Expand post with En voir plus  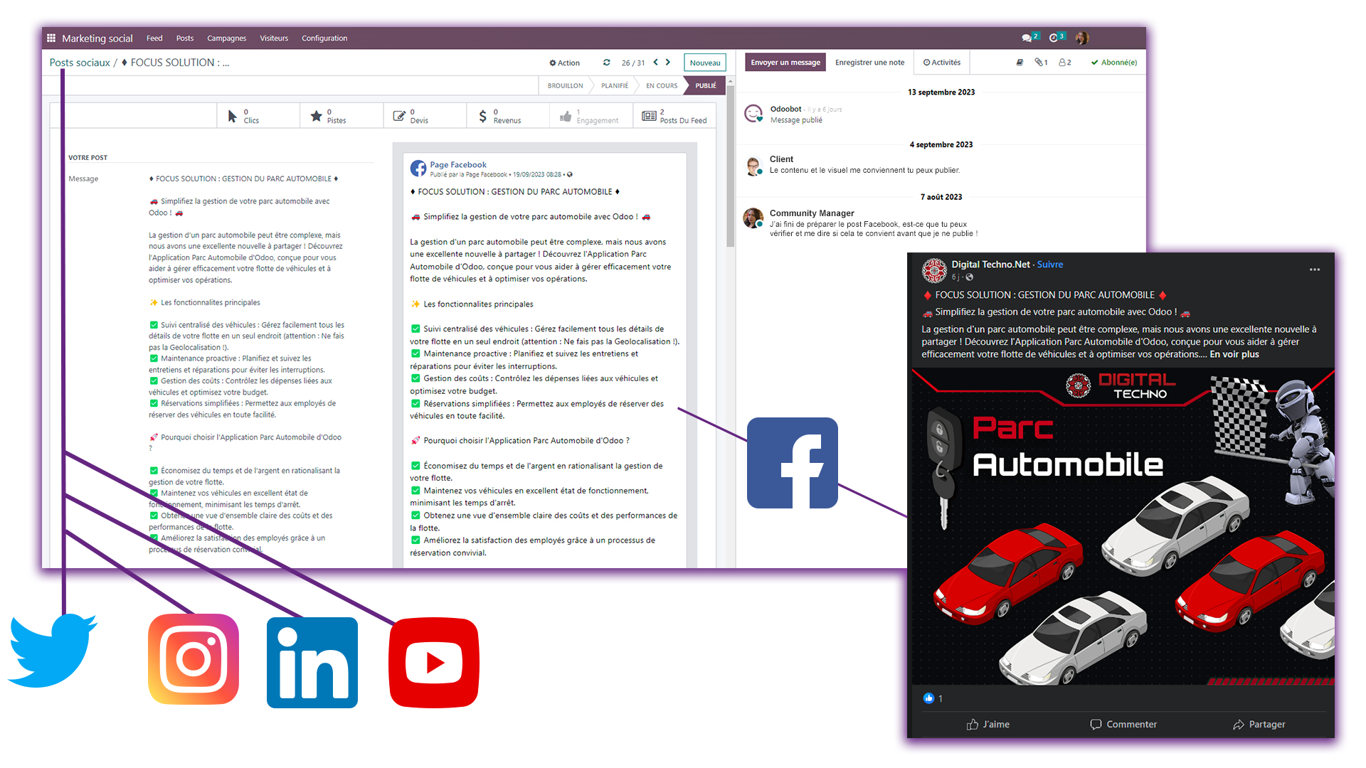[1234, 354]
